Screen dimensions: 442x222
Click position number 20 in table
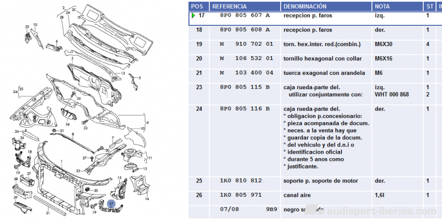[199, 58]
